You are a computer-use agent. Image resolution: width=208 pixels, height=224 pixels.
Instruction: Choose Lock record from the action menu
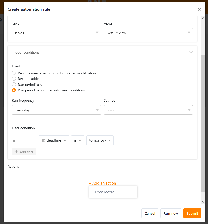click(105, 192)
